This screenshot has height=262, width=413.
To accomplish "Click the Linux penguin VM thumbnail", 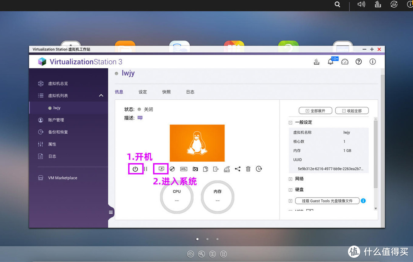I will click(x=197, y=143).
